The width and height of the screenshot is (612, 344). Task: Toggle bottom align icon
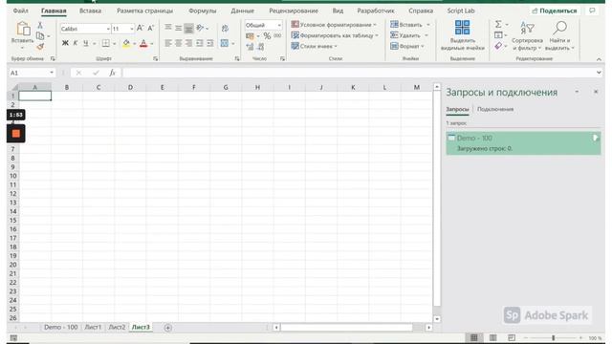click(x=189, y=28)
